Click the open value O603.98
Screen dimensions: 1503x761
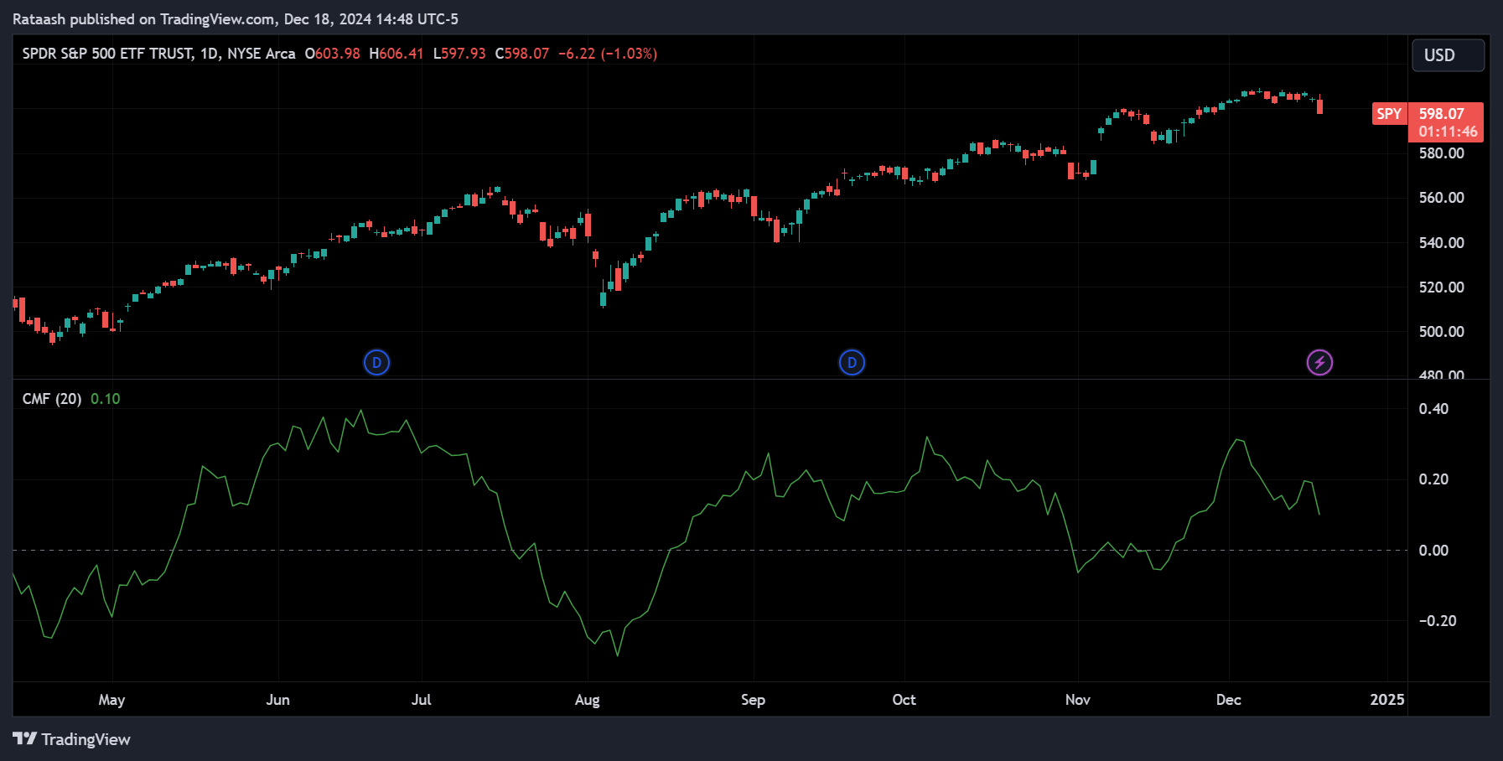pos(332,54)
